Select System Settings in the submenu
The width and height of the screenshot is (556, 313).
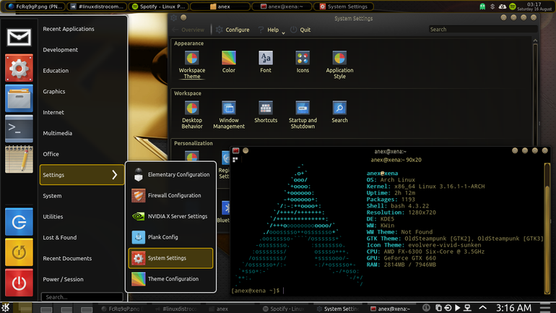(x=170, y=258)
